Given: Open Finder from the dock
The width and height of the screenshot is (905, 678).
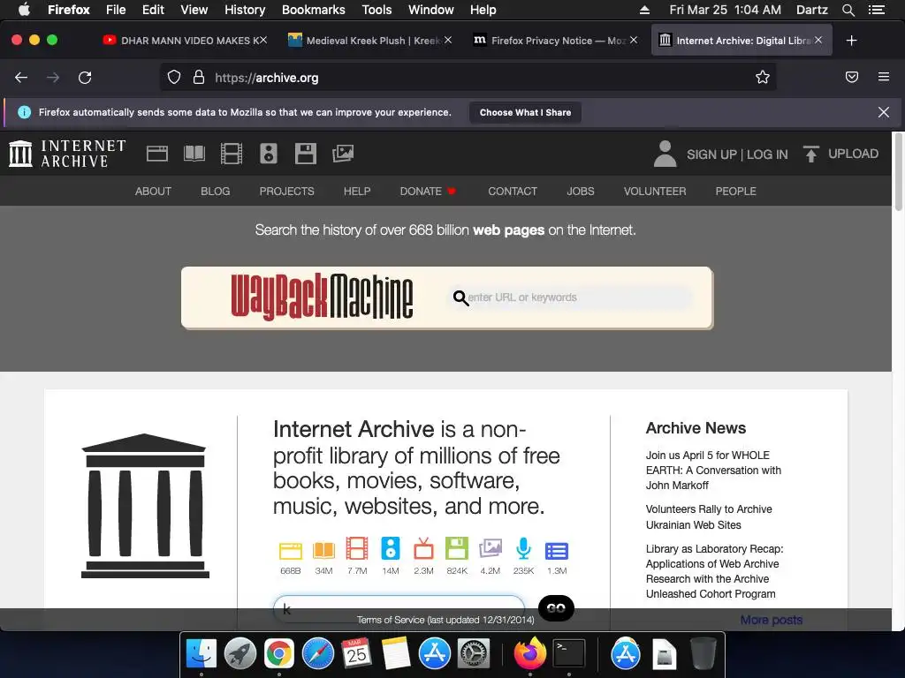Looking at the screenshot, I should point(201,654).
